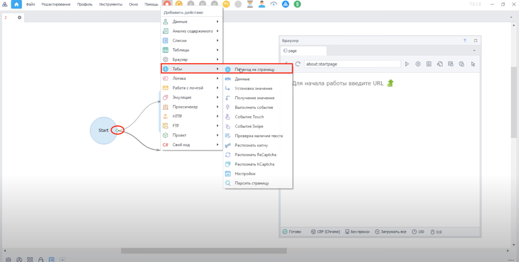Click the user circle icon in the bottom bar
This screenshot has height=262, width=519.
(19, 259)
